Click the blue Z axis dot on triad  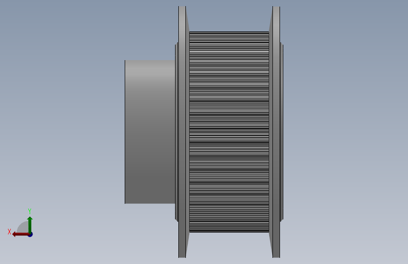pos(31,234)
